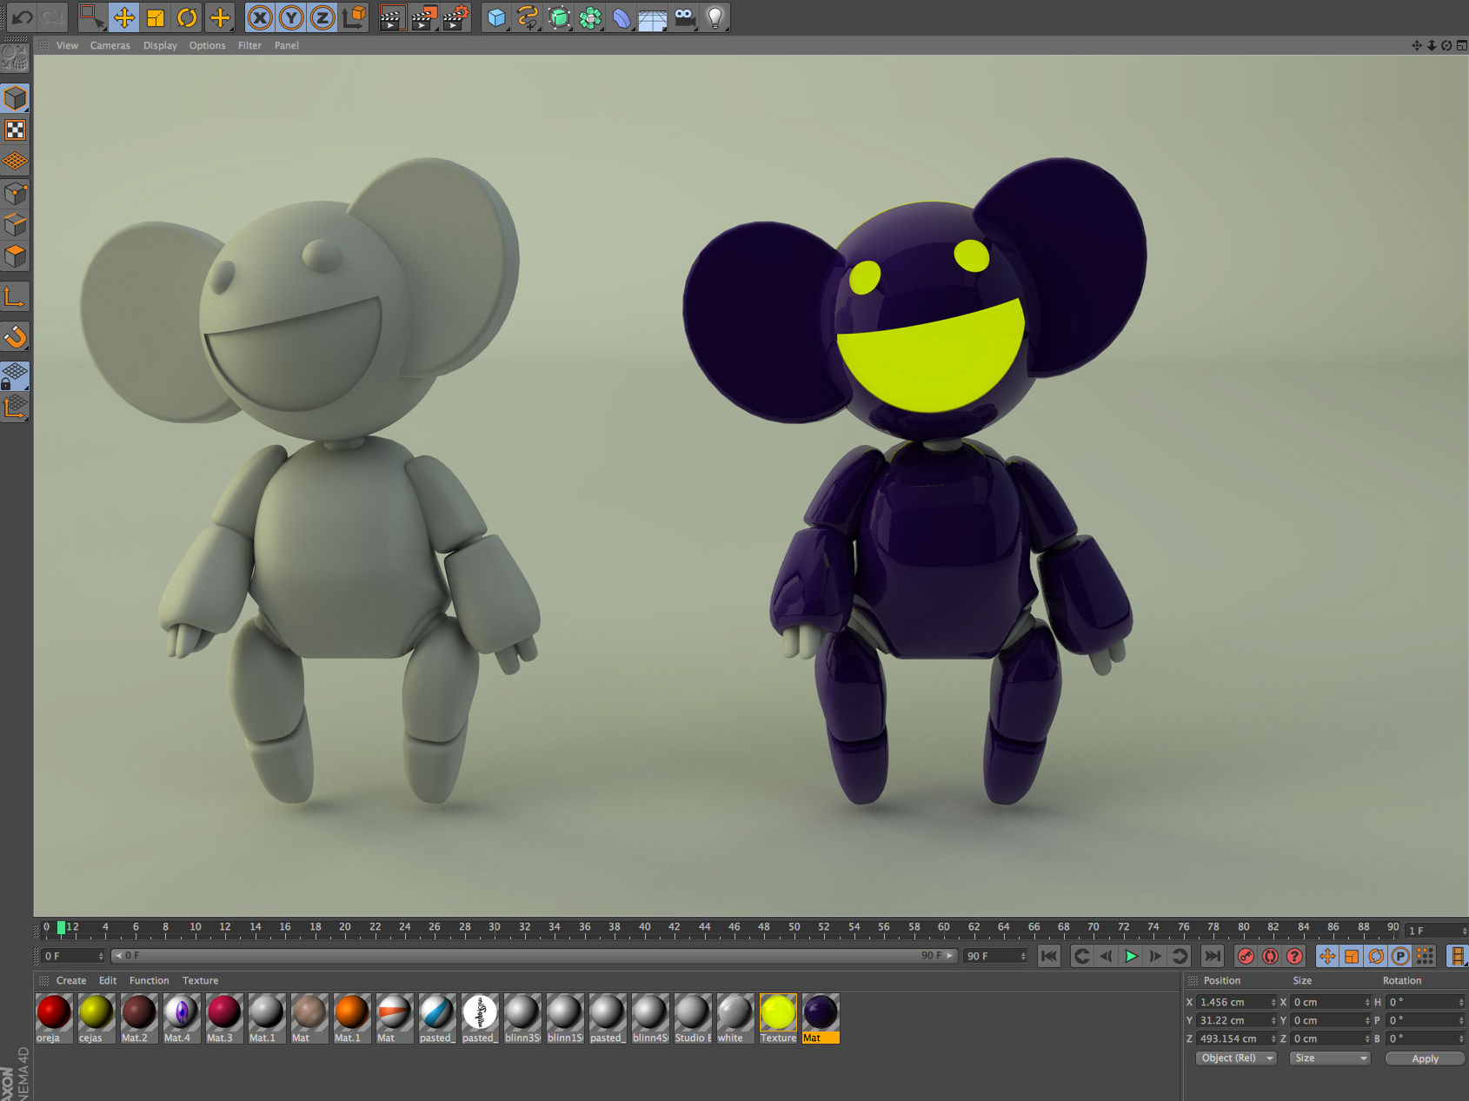Switch to Polygons mode

(x=16, y=255)
